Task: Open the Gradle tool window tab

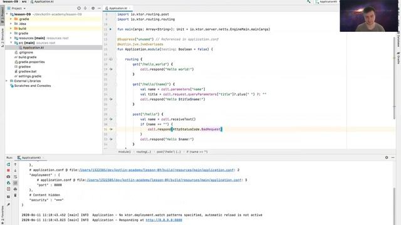Action: (x=398, y=57)
